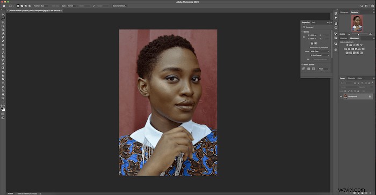Screen dimensions: 376x195
Task: Switch to the Histogram tab
Action: coord(344,12)
